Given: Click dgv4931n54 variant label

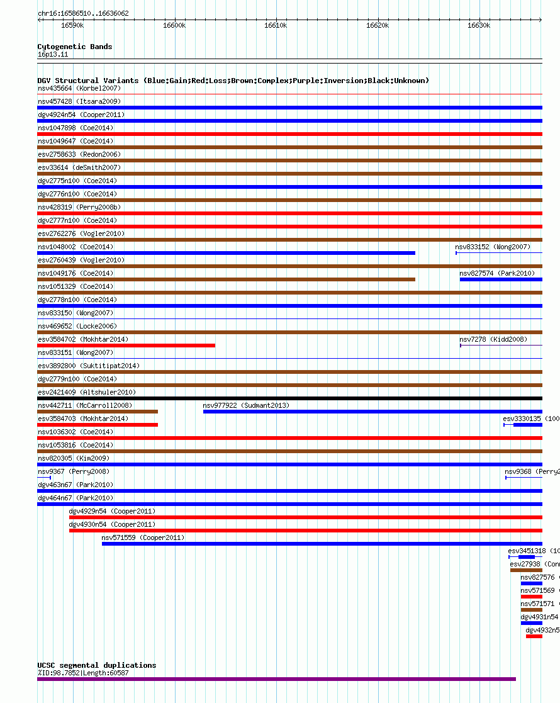Looking at the screenshot, I should coord(540,617).
